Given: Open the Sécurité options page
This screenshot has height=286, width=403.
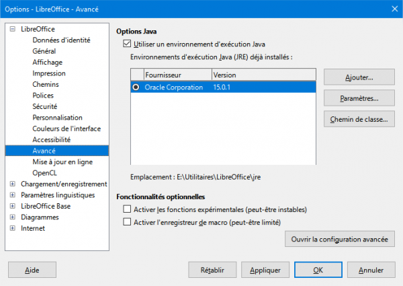Looking at the screenshot, I should (44, 106).
